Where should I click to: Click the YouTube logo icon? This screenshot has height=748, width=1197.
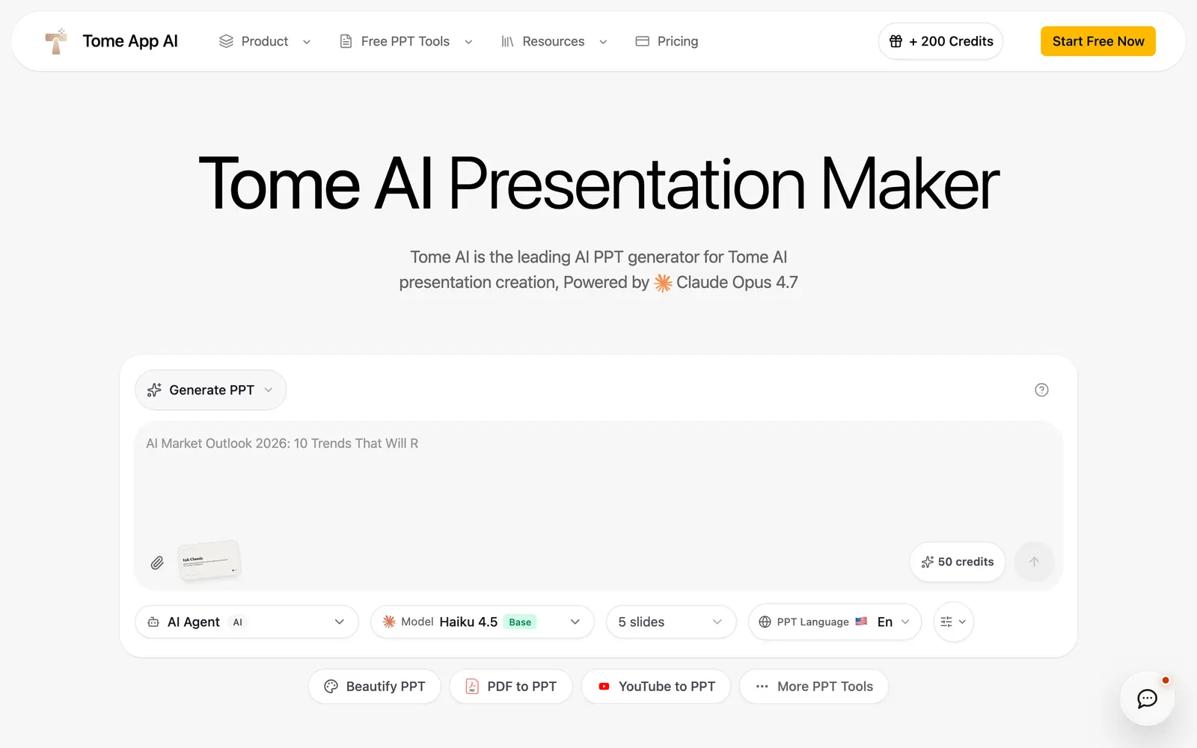(x=604, y=686)
